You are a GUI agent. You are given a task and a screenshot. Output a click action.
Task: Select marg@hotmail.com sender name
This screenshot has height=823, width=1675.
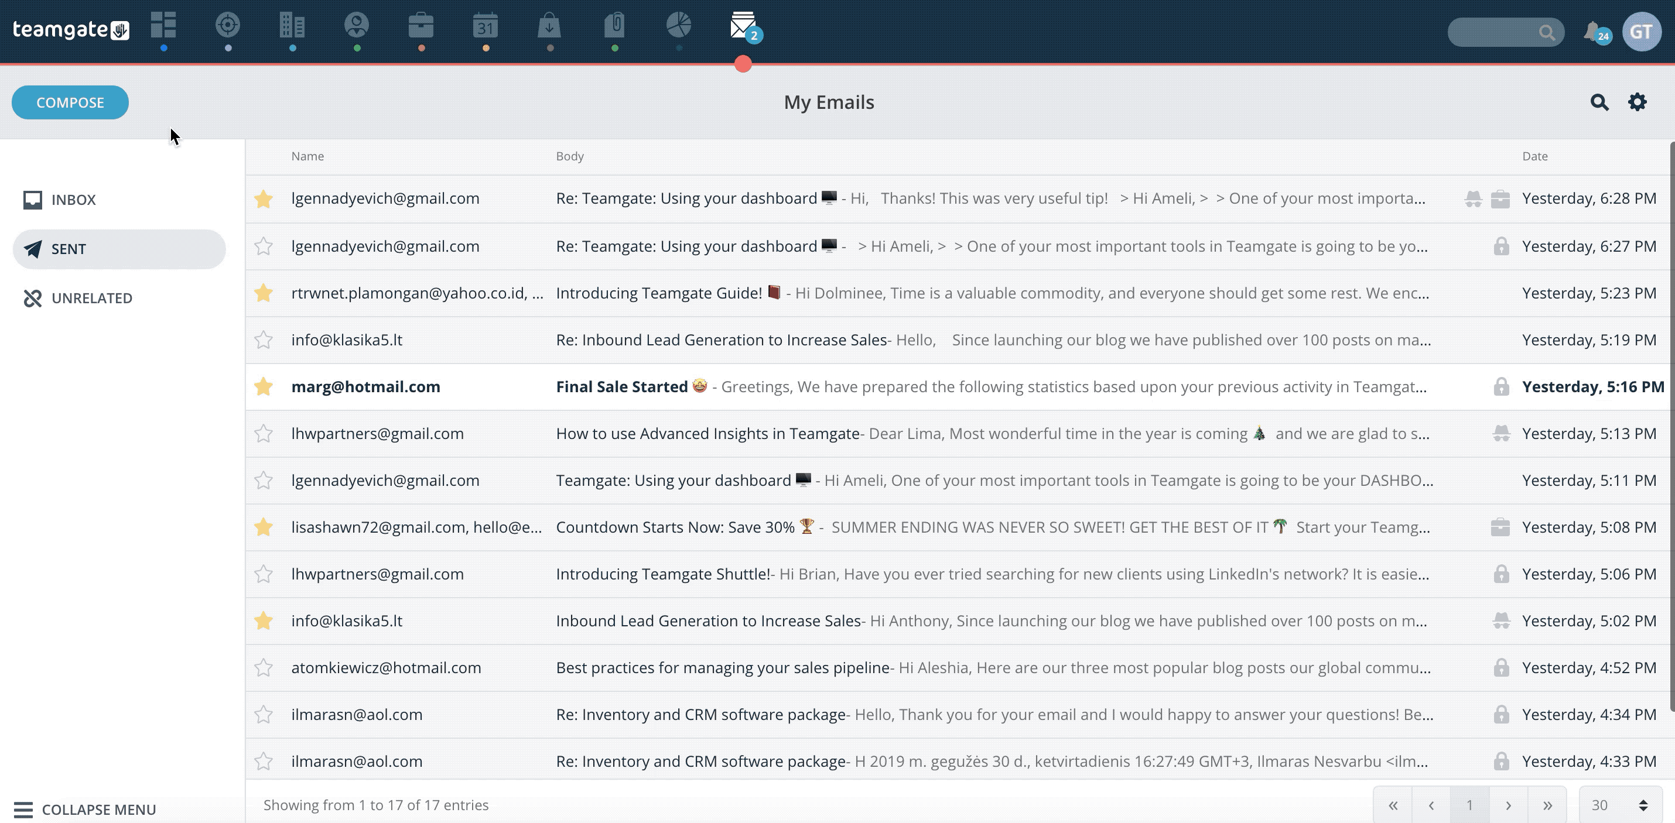pos(365,387)
